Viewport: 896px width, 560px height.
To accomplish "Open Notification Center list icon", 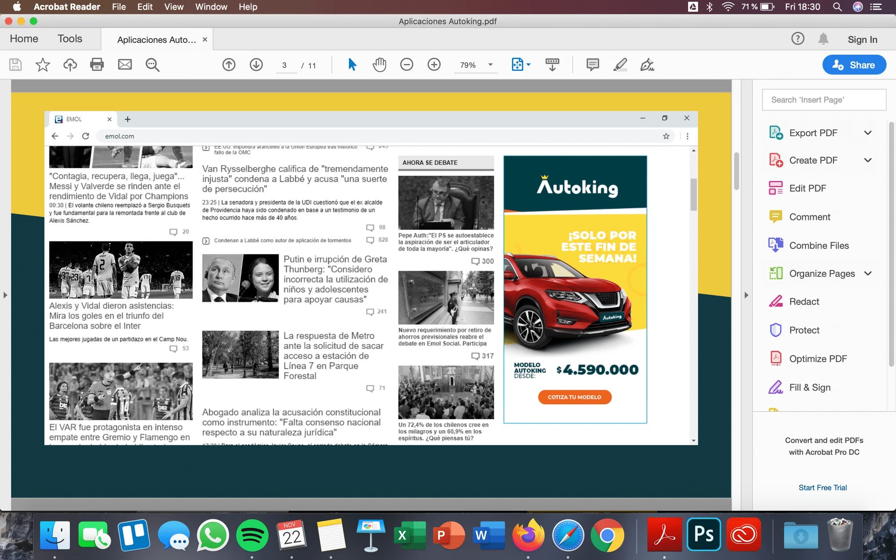I will click(x=875, y=7).
